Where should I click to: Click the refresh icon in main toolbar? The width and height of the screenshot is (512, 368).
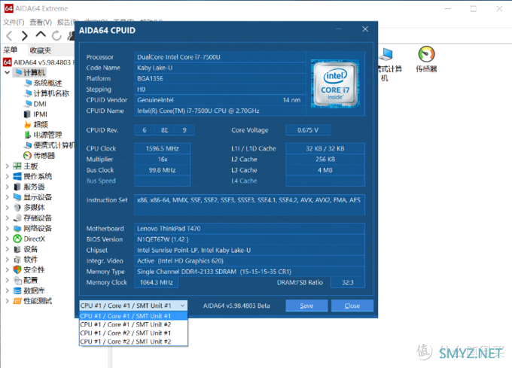(56, 35)
